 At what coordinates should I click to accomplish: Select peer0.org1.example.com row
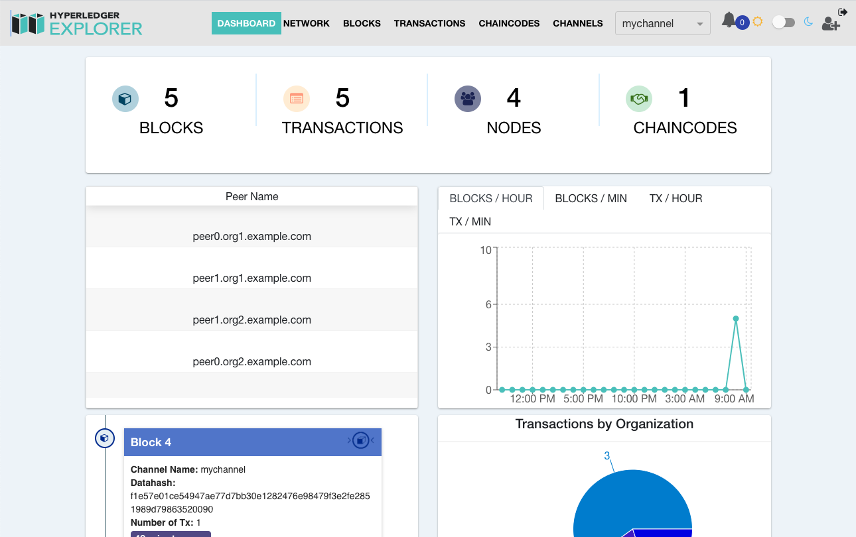click(x=251, y=236)
